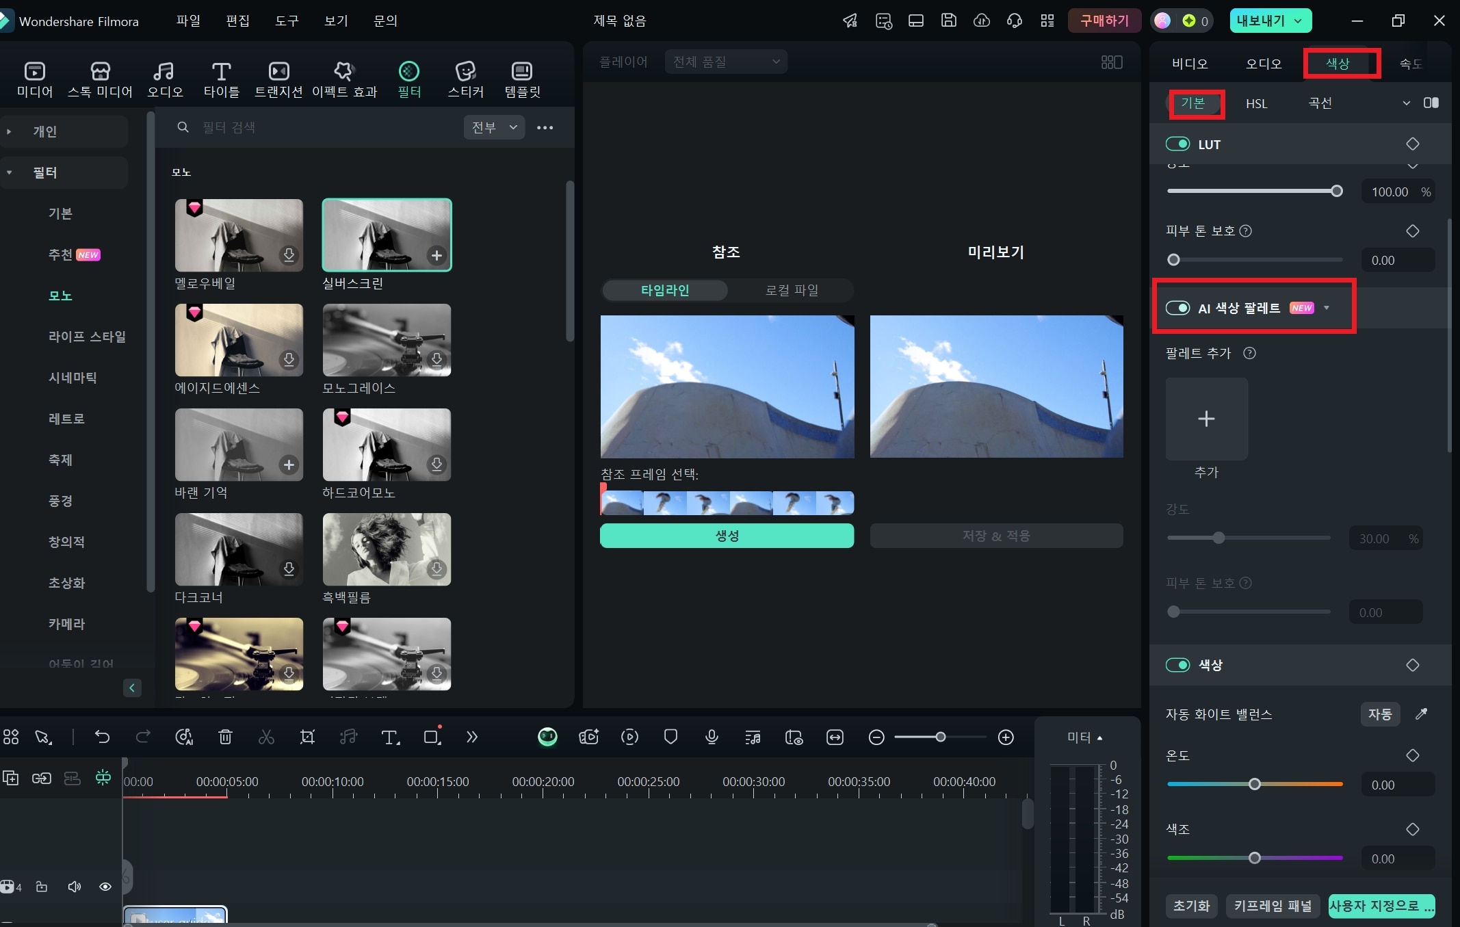The height and width of the screenshot is (927, 1460).
Task: Open the 파일 menu
Action: [x=188, y=21]
